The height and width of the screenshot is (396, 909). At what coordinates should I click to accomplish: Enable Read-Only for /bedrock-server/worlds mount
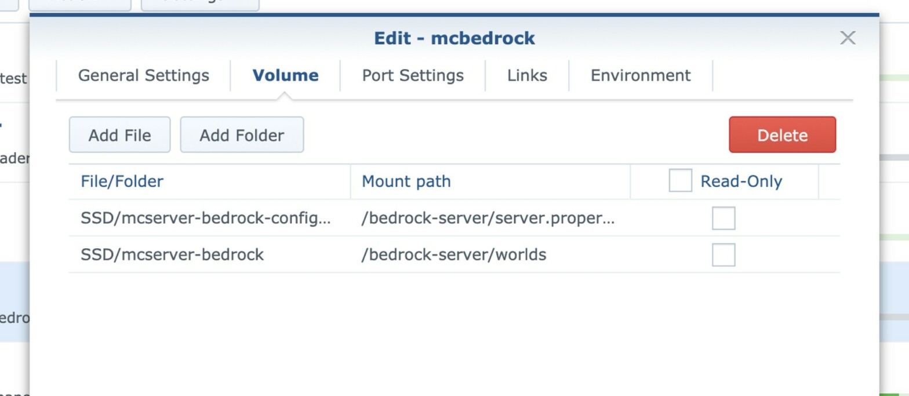pos(723,255)
